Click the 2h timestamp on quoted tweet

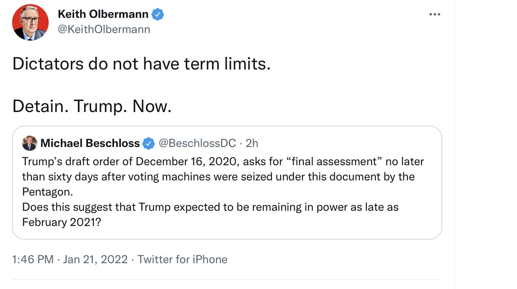pos(252,143)
